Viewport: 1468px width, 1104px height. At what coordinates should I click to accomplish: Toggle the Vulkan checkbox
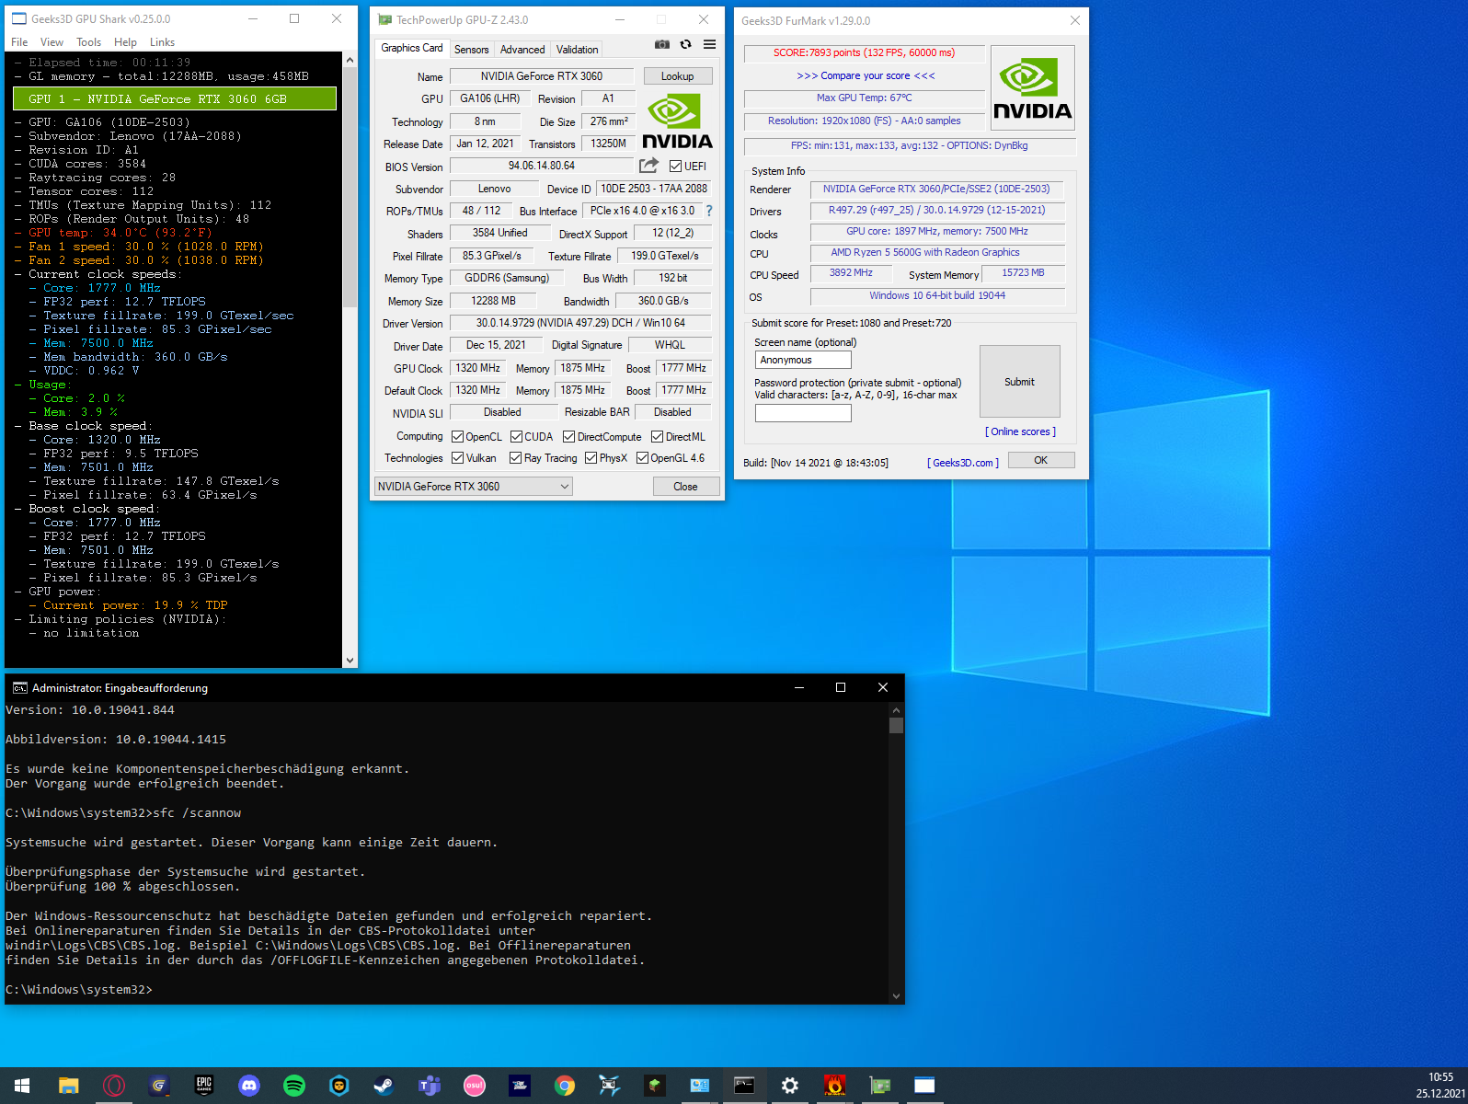458,458
